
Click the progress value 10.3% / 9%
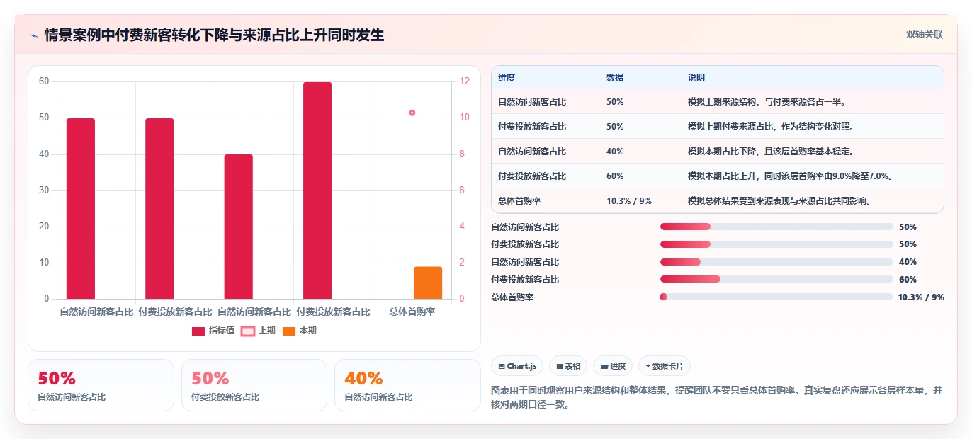pyautogui.click(x=921, y=297)
